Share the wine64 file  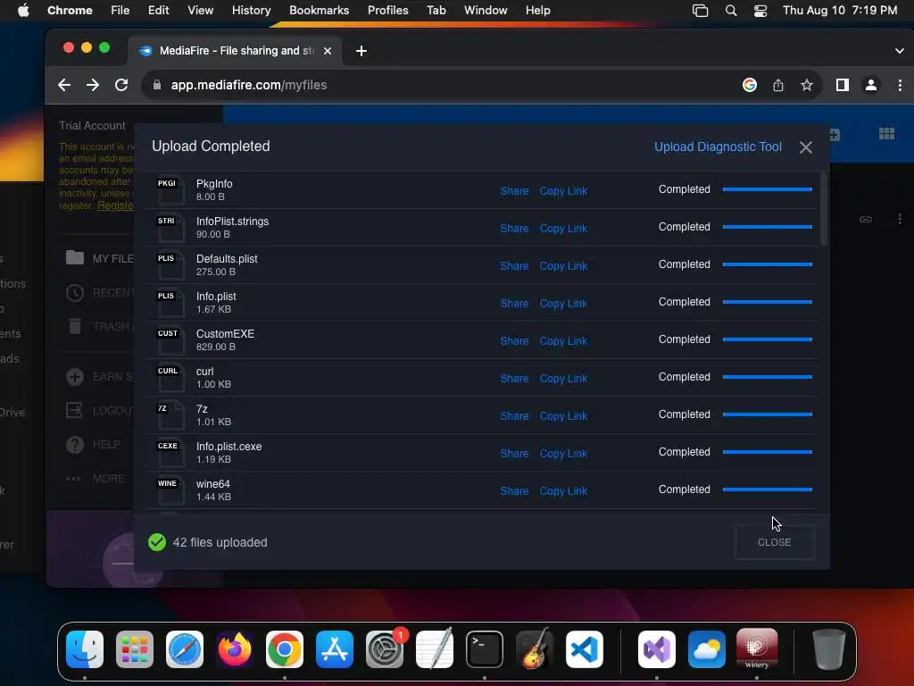(x=514, y=491)
